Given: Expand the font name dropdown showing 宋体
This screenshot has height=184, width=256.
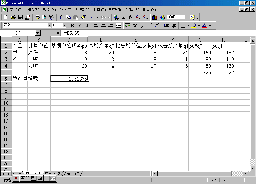Looking at the screenshot, I should click(49, 26).
